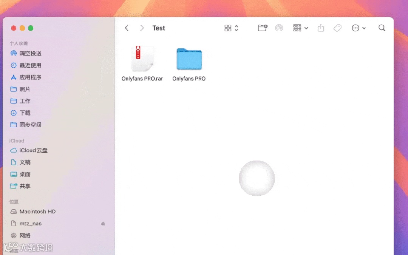The image size is (408, 255).
Task: Open 工作 folder in sidebar
Action: pyautogui.click(x=20, y=101)
